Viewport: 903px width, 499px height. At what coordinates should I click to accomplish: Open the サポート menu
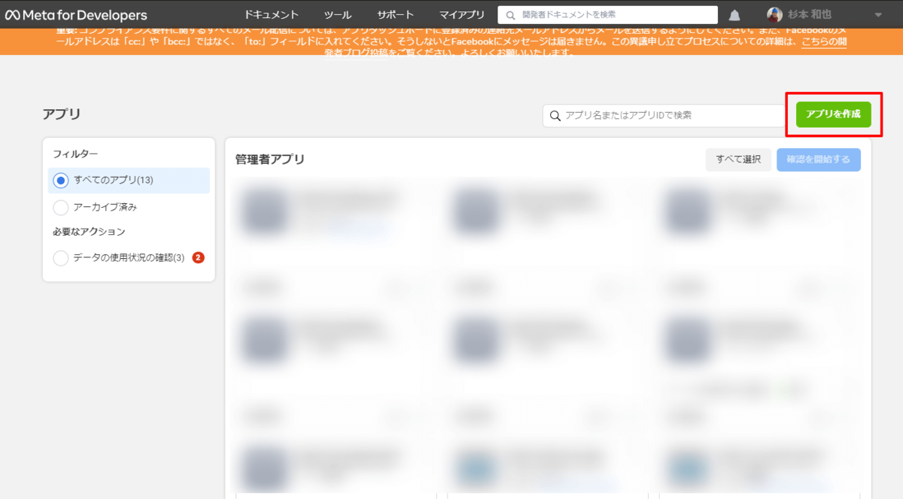(x=395, y=15)
